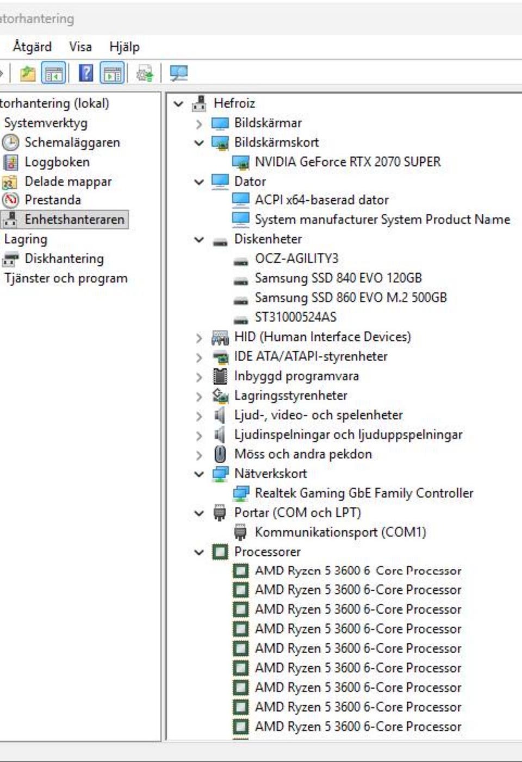Click the Schemaläggaren clock icon

tap(10, 143)
